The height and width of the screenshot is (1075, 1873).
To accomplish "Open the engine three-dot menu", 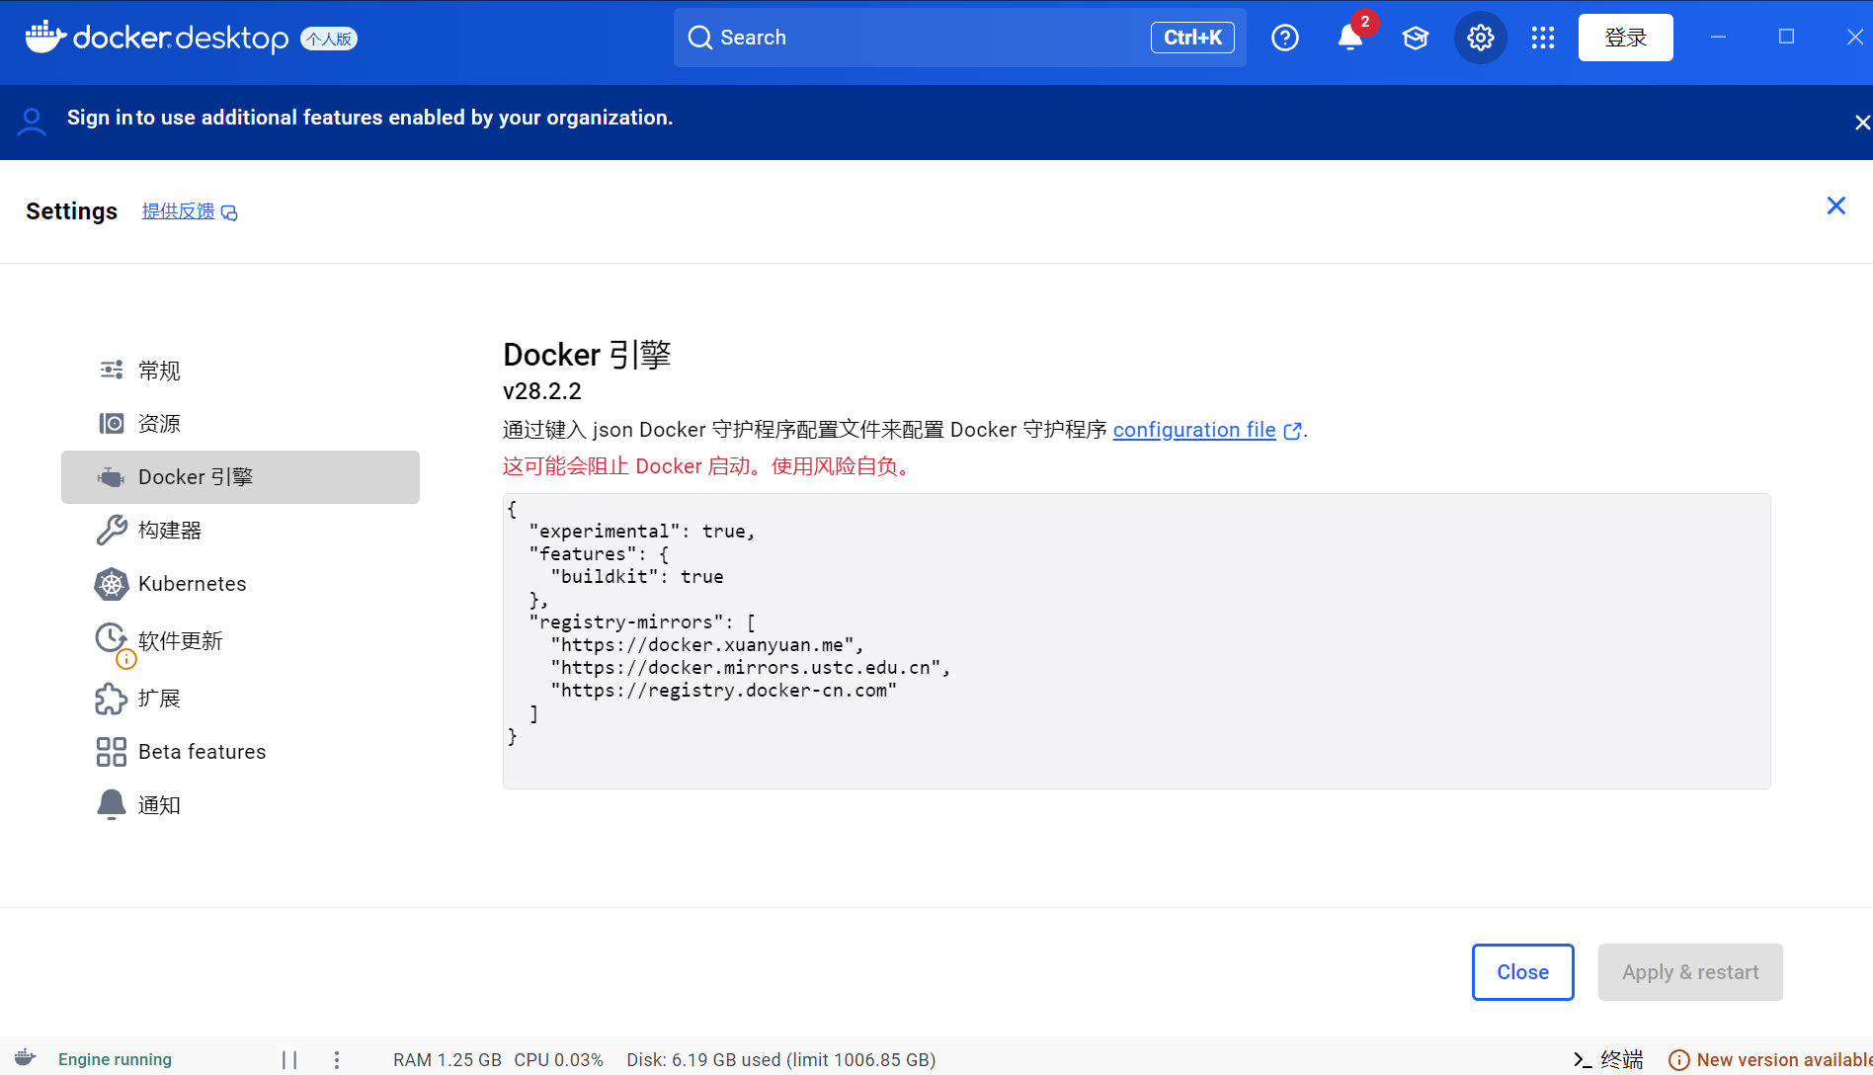I will pos(337,1059).
